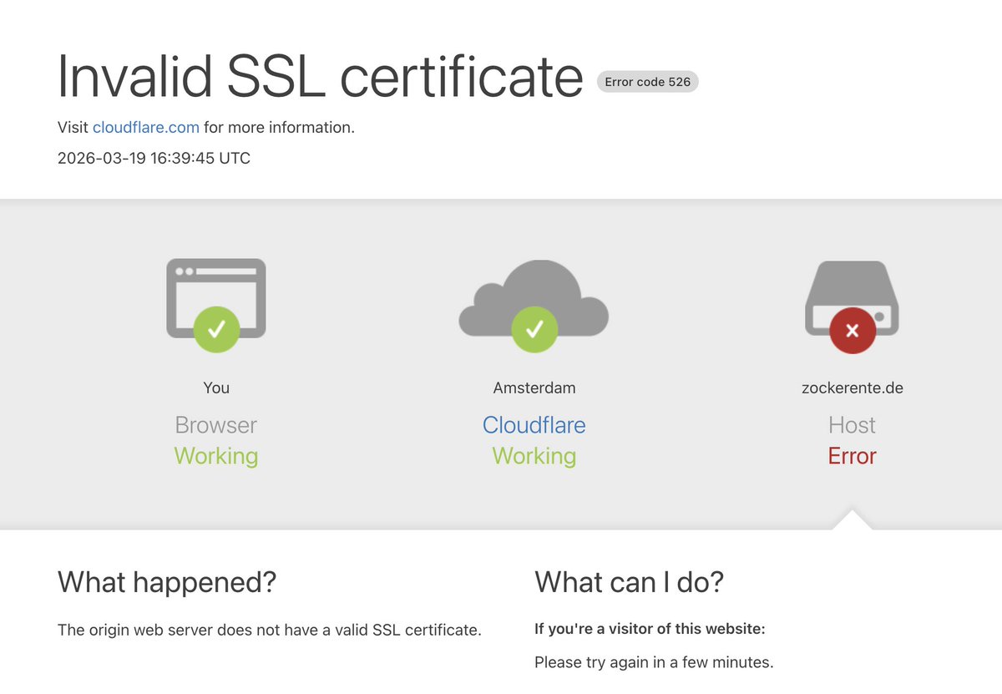Click the Error code 526 badge
This screenshot has width=1002, height=694.
click(x=648, y=82)
